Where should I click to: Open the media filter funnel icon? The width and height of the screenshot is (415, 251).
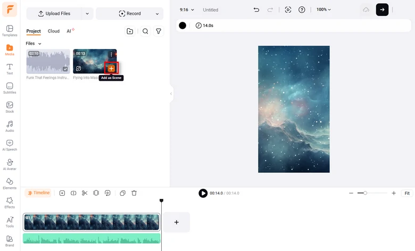pos(159,31)
